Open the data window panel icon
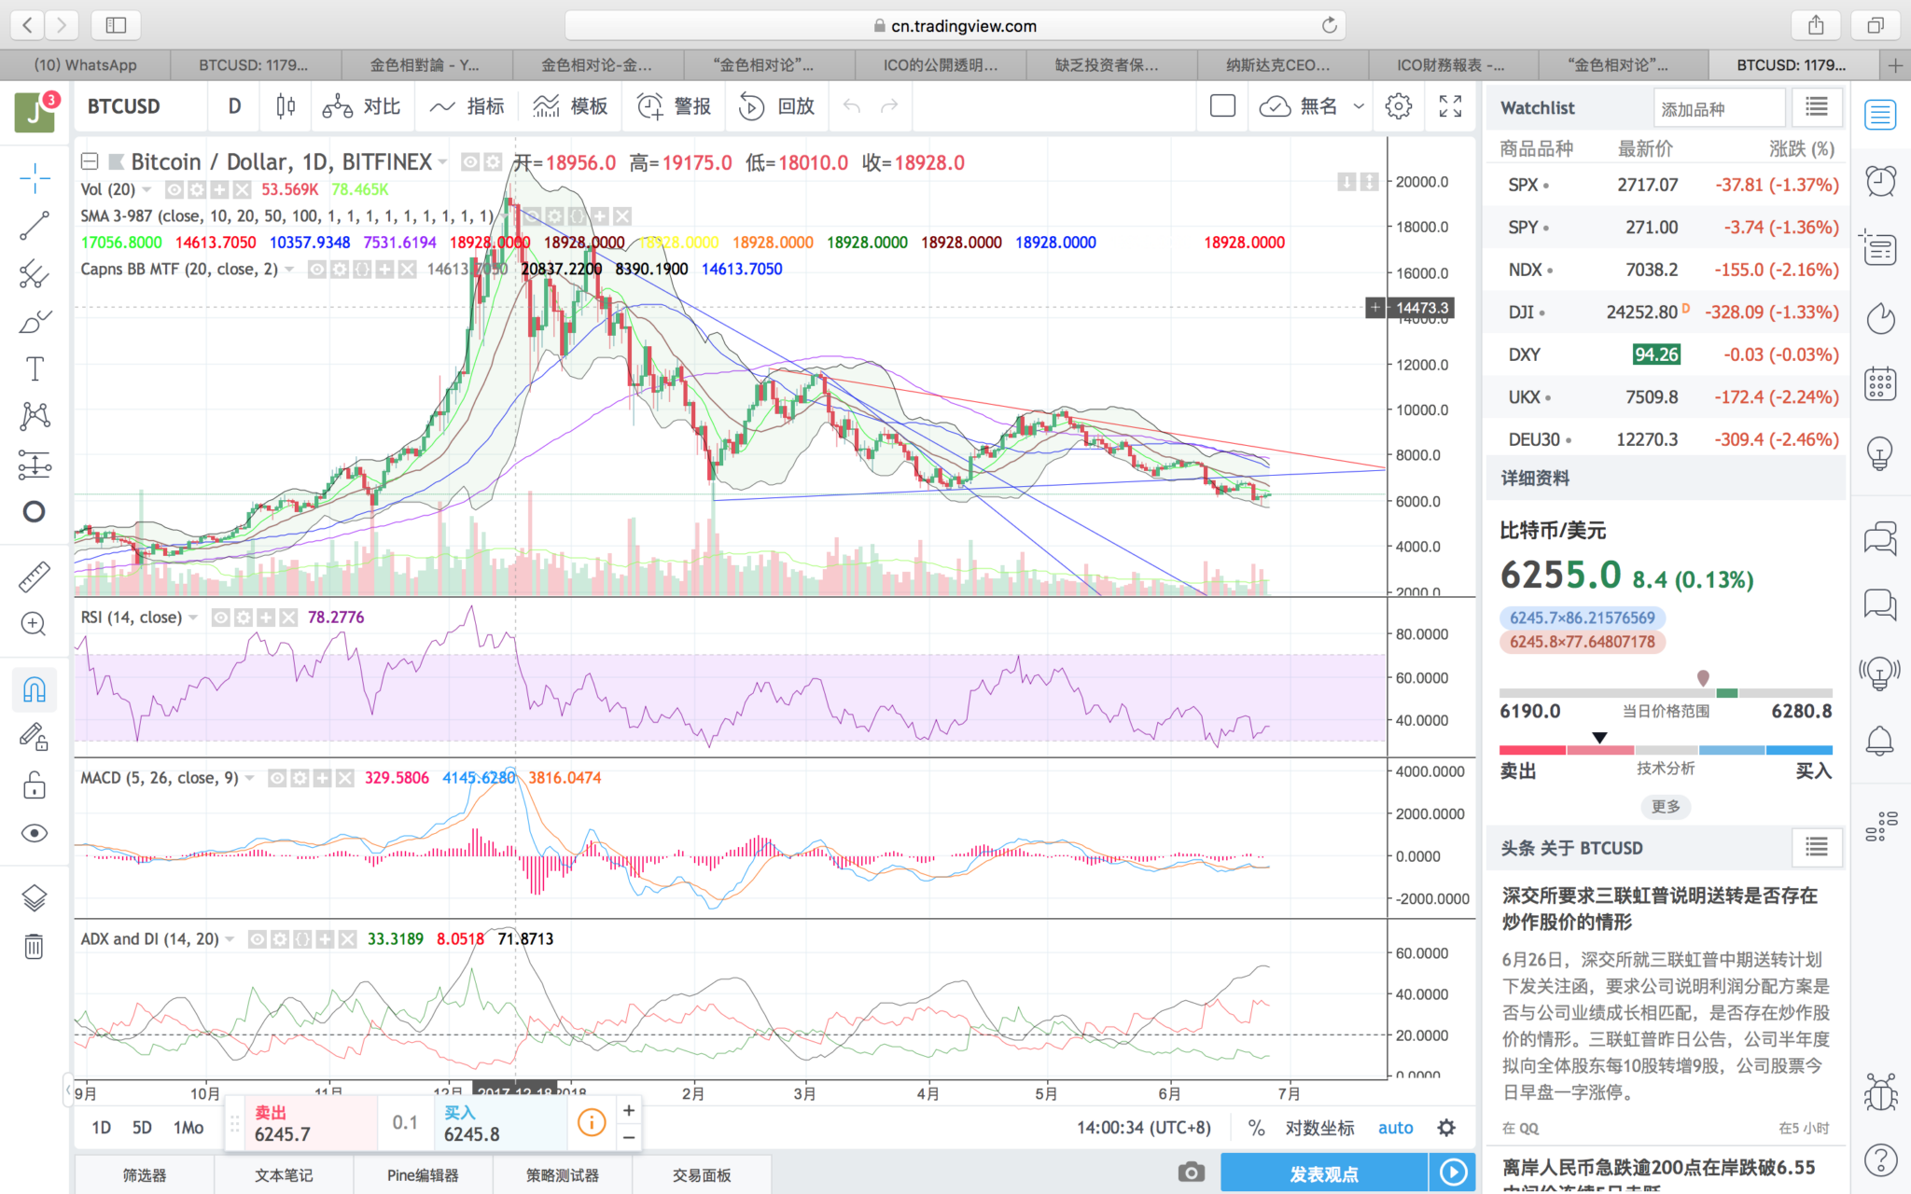 [x=1880, y=248]
